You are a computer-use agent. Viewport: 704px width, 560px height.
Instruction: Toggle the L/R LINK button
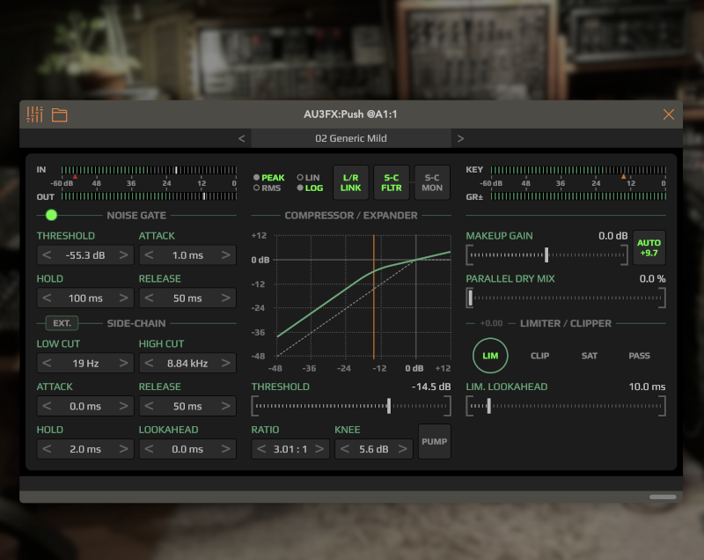tap(350, 182)
